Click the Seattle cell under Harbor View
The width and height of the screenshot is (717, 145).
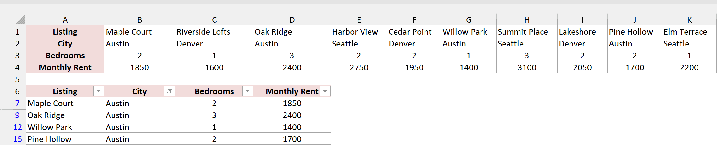tap(359, 43)
